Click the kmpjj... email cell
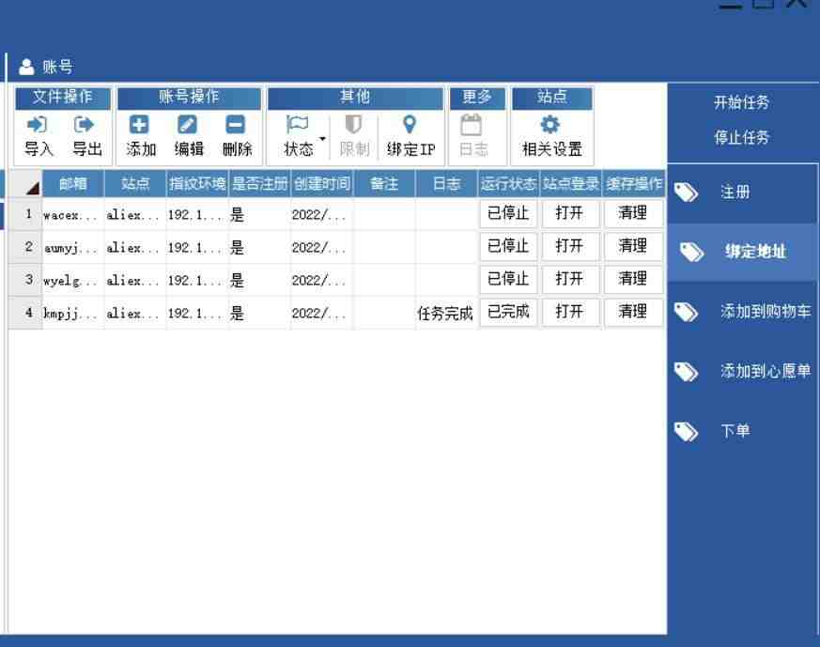Image resolution: width=820 pixels, height=647 pixels. click(73, 314)
